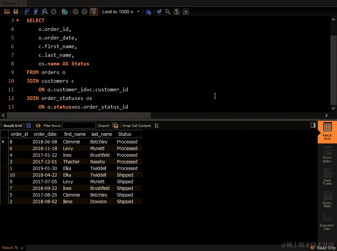This screenshot has height=251, width=337.
Task: Click the grid columns icon beside Result Grid
Action: (28, 126)
